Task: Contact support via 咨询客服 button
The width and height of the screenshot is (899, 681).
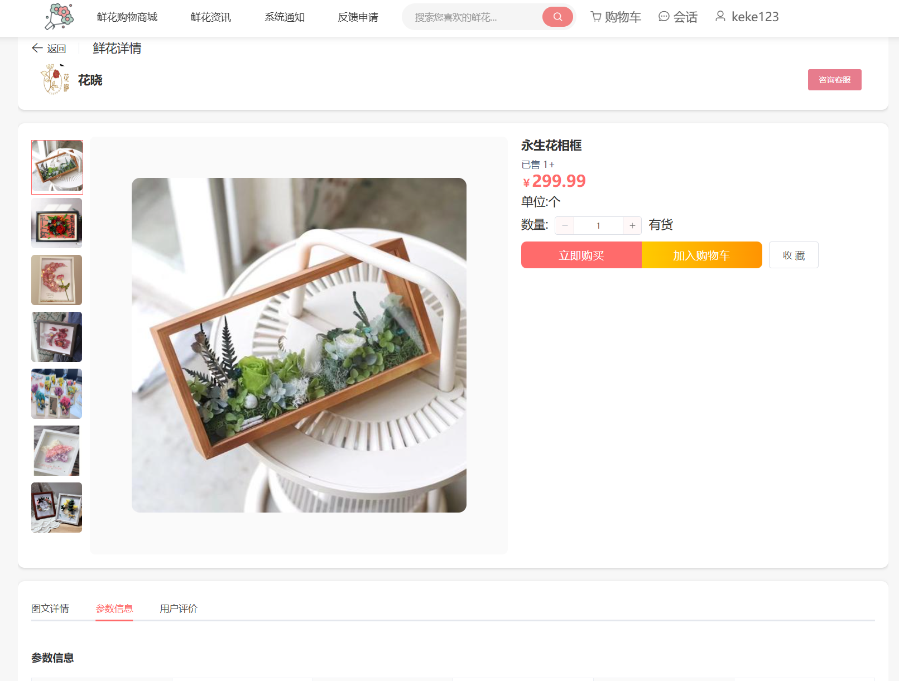Action: (835, 80)
